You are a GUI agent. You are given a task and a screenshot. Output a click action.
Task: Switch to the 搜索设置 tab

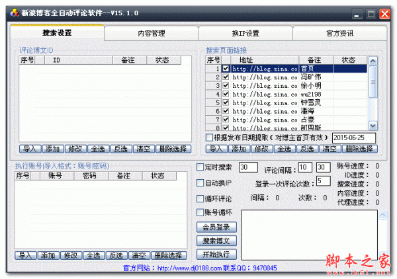(57, 32)
